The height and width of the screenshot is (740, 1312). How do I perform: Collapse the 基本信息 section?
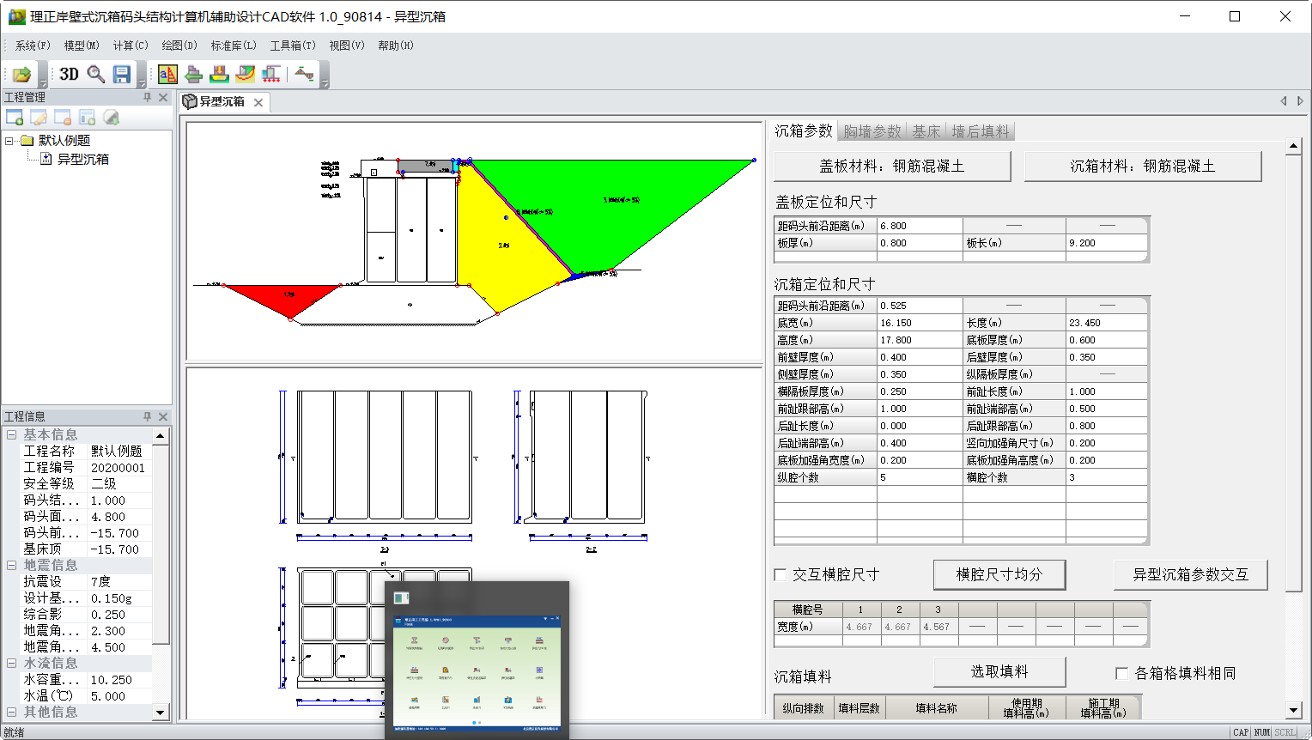pyautogui.click(x=12, y=435)
